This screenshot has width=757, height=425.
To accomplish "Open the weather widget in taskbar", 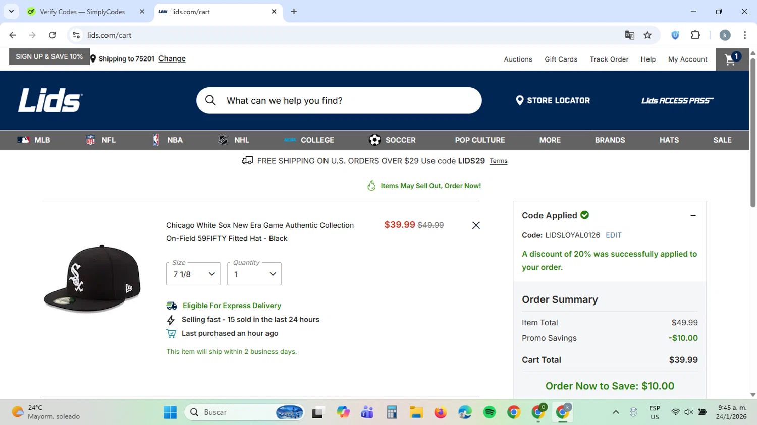I will click(x=45, y=412).
